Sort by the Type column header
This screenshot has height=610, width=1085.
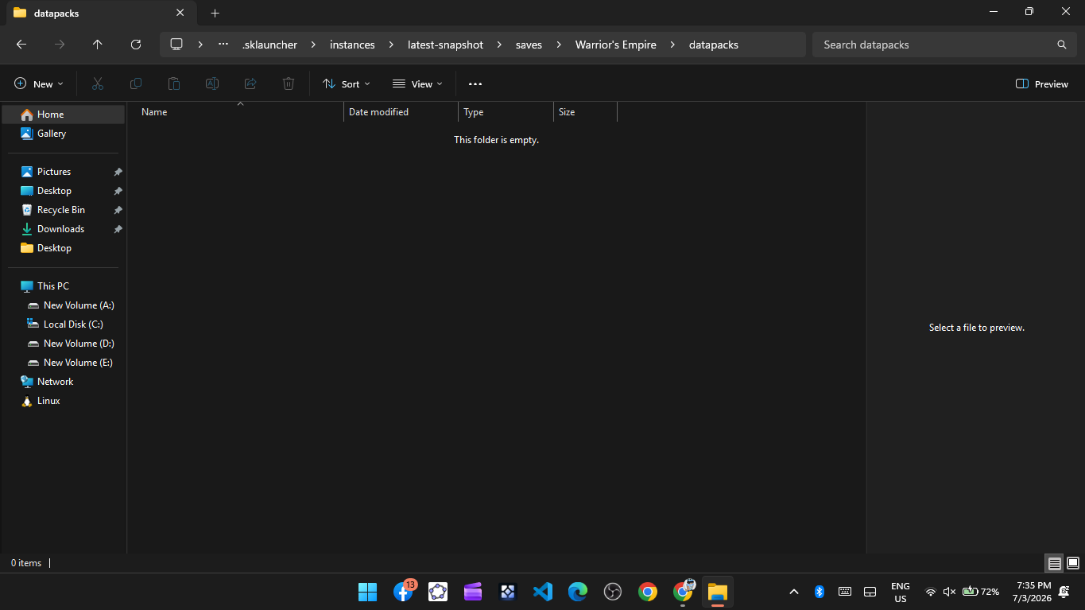pyautogui.click(x=506, y=112)
